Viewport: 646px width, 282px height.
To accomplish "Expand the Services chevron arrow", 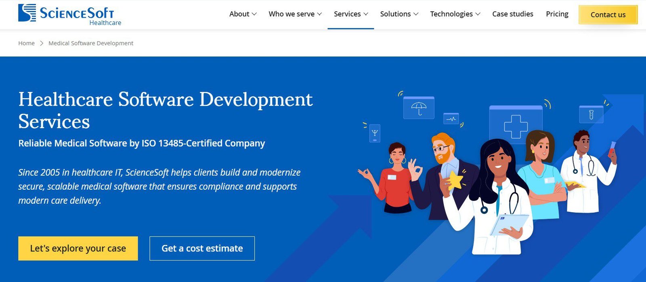I will (366, 14).
